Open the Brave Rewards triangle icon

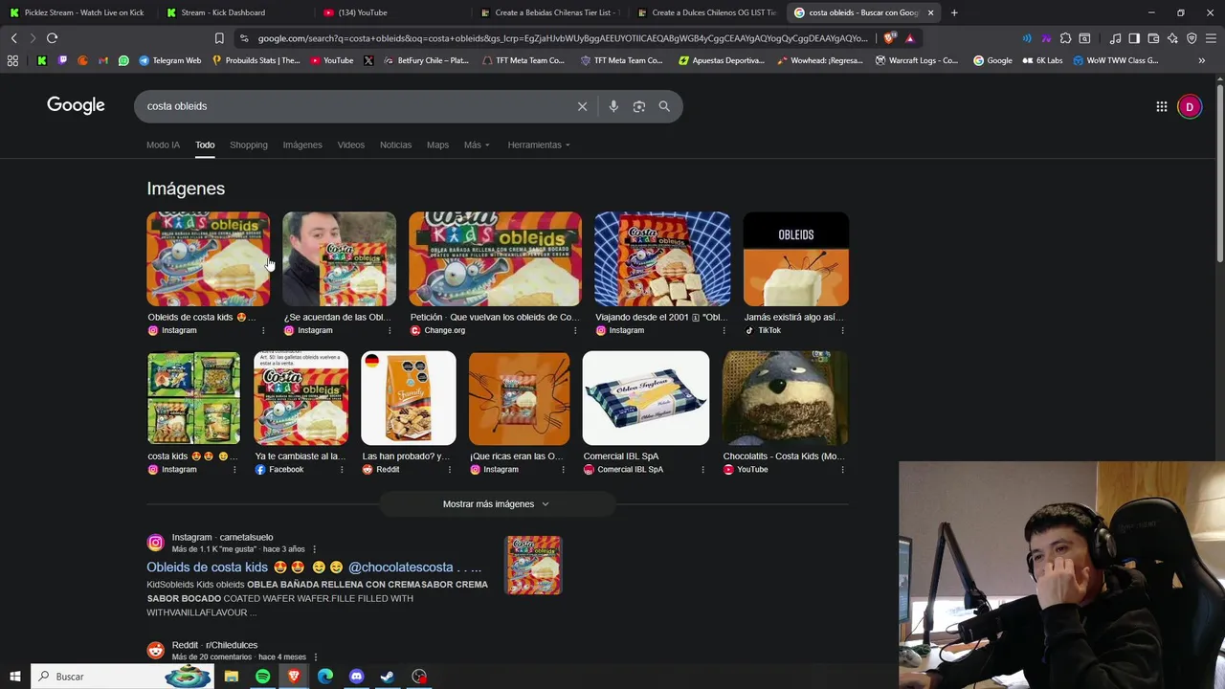(909, 38)
